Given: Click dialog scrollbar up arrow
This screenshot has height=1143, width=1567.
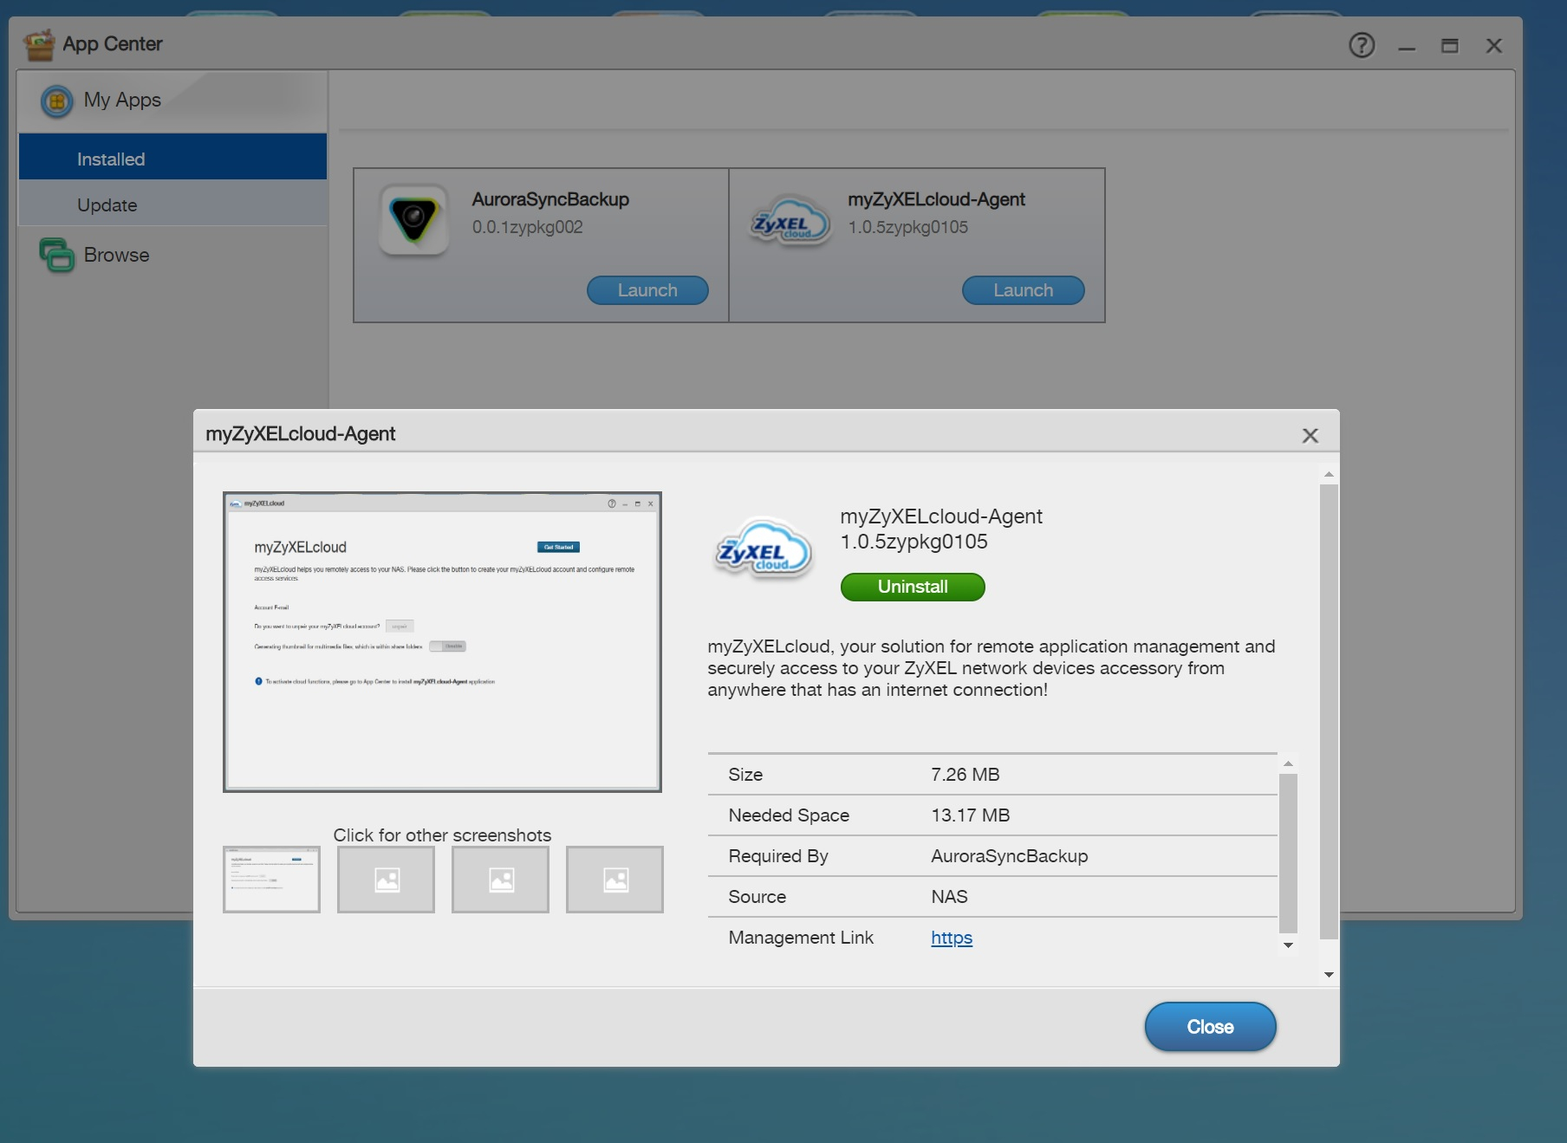Looking at the screenshot, I should pos(1329,474).
